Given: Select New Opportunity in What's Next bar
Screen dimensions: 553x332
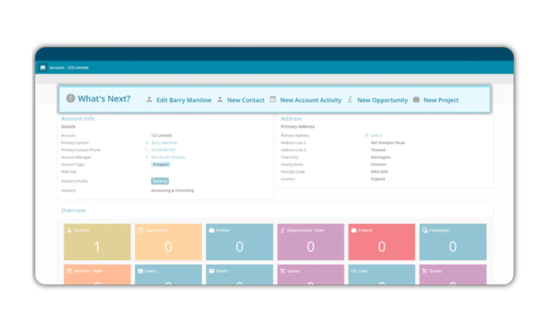Looking at the screenshot, I should tap(382, 100).
